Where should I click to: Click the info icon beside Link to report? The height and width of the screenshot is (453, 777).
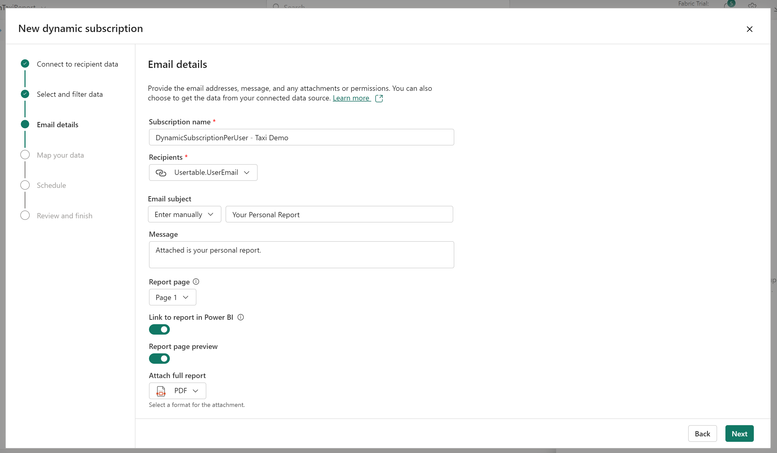(240, 317)
